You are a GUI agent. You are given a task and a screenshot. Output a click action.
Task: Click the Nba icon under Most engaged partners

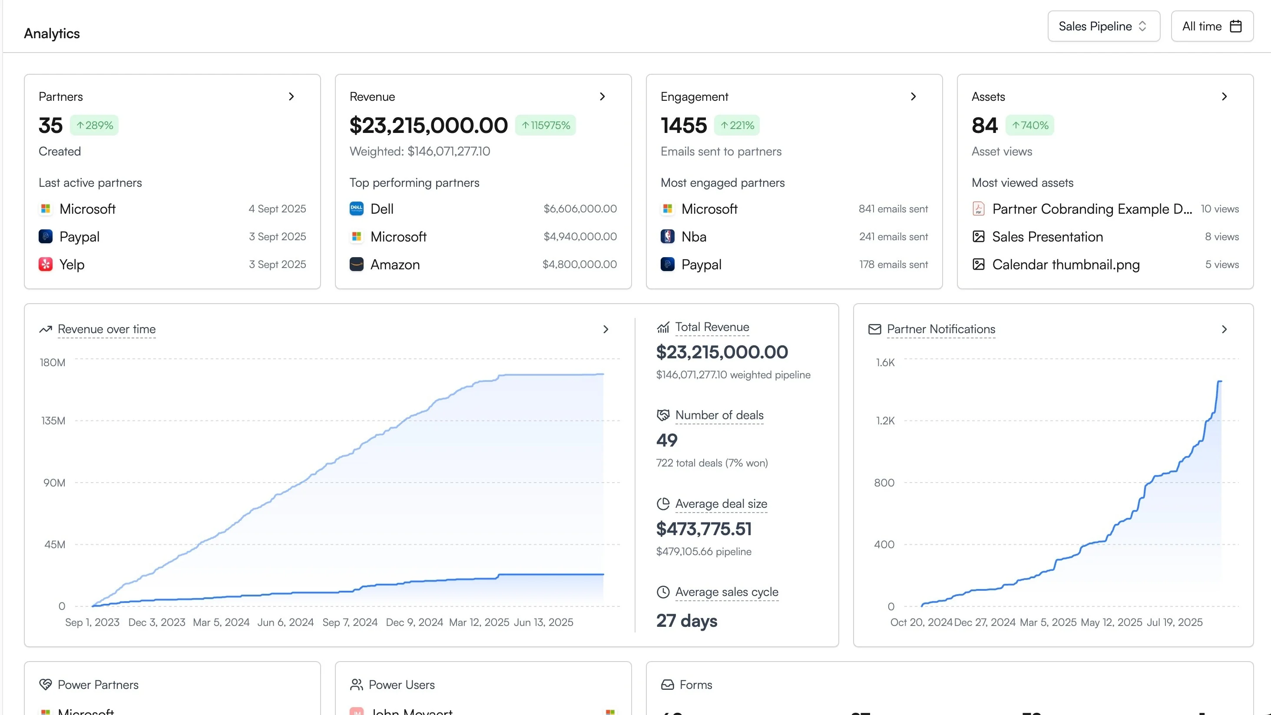(667, 236)
